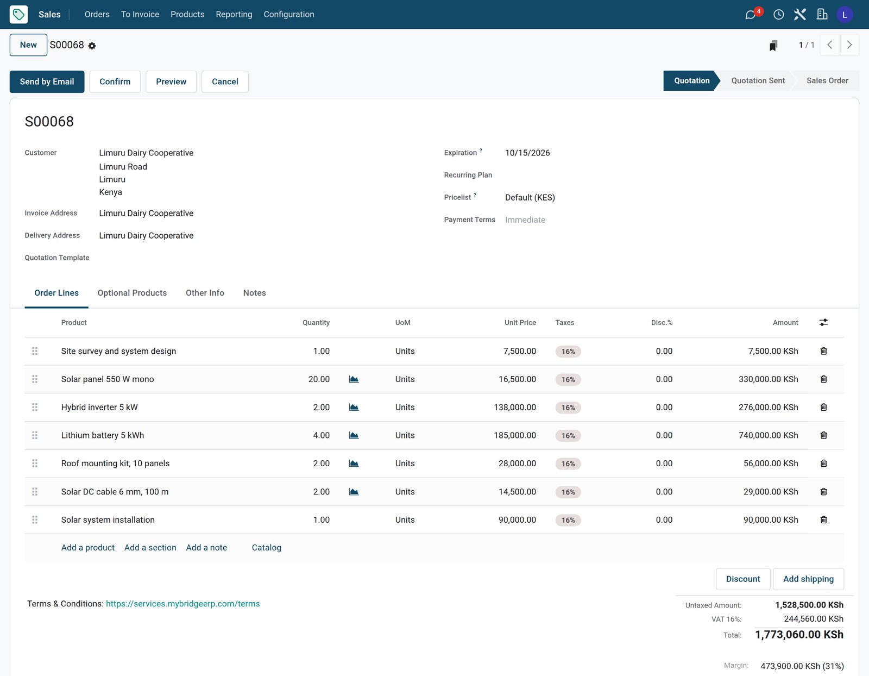Screen dimensions: 869x676
Task: Confirm the quotation
Action: 115,82
